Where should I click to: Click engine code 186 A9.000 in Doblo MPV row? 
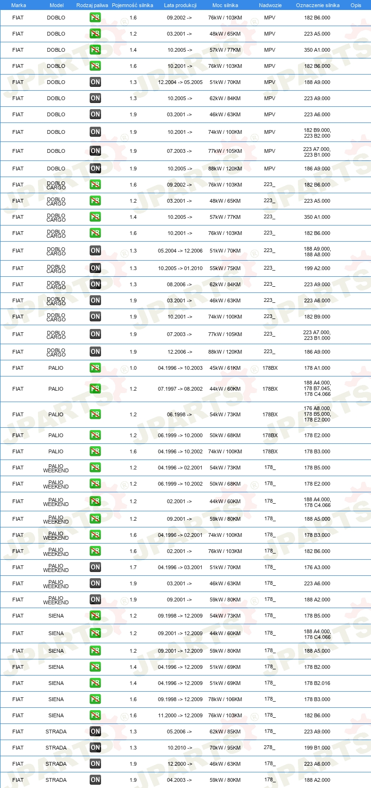coord(317,169)
